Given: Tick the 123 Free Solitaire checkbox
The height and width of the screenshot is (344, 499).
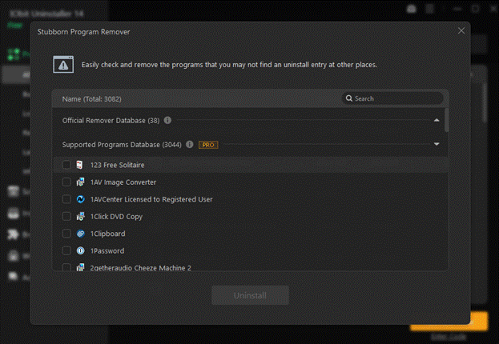Looking at the screenshot, I should coord(66,165).
